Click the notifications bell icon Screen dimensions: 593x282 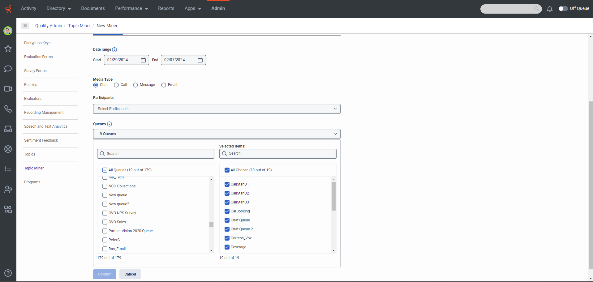pos(550,9)
